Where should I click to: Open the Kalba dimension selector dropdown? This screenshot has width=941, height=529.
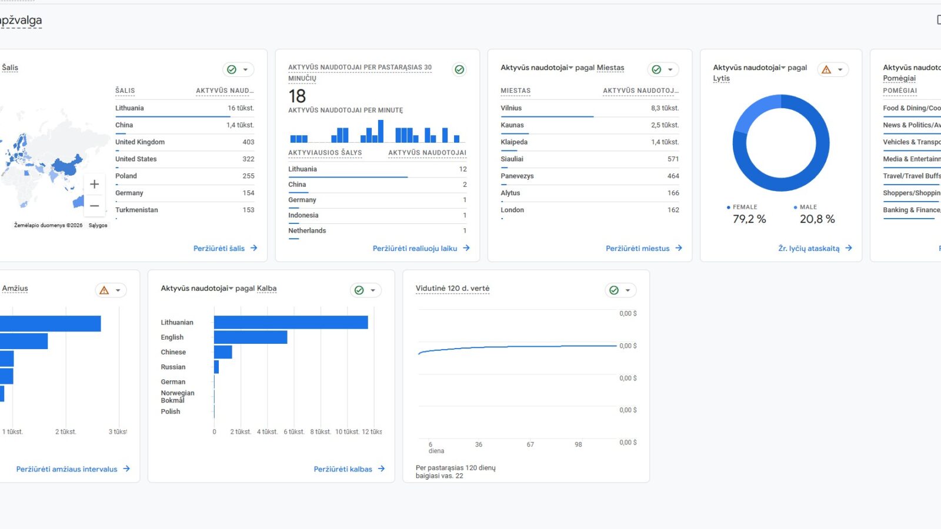point(267,289)
